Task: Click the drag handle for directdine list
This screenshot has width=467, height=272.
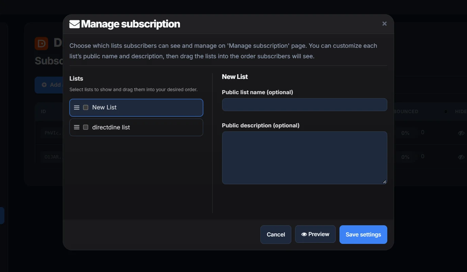Action: 77,127
